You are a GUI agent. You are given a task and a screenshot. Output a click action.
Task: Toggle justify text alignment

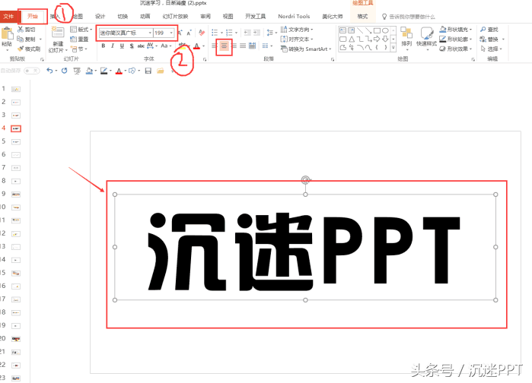[243, 46]
